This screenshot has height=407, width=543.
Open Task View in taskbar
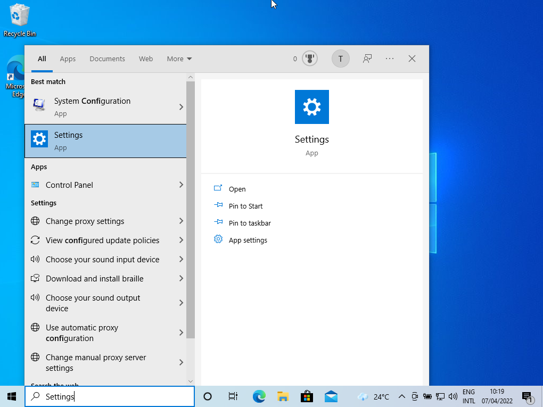(x=233, y=396)
